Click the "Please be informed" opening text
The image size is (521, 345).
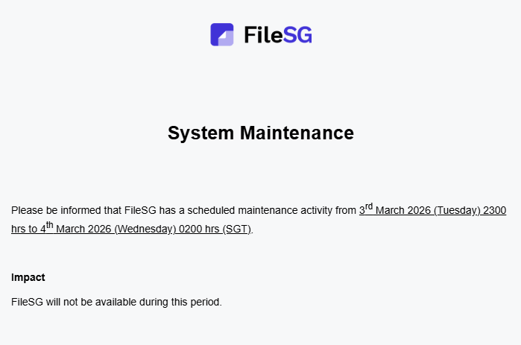pyautogui.click(x=52, y=211)
